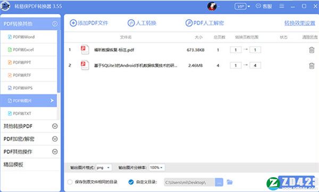This screenshot has height=192, width=319.
Task: Select the 自定义目录 custom directory radio
Action: 131,182
